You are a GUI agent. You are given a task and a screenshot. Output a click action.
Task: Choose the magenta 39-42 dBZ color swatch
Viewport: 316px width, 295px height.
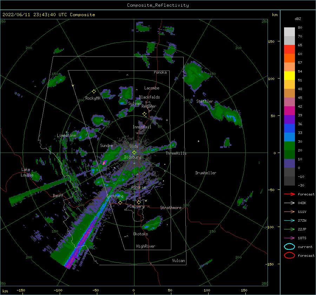(289, 111)
